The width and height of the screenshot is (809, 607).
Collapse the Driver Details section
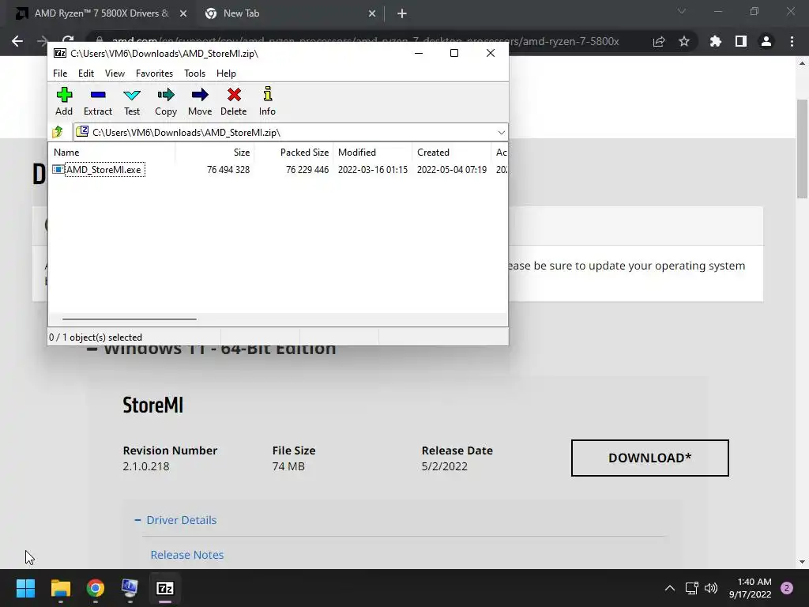pyautogui.click(x=175, y=520)
